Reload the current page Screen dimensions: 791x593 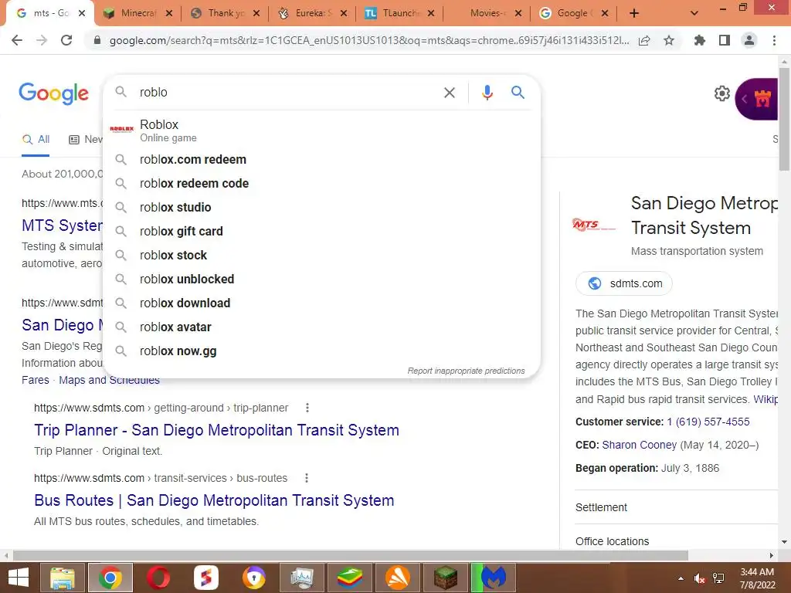66,40
